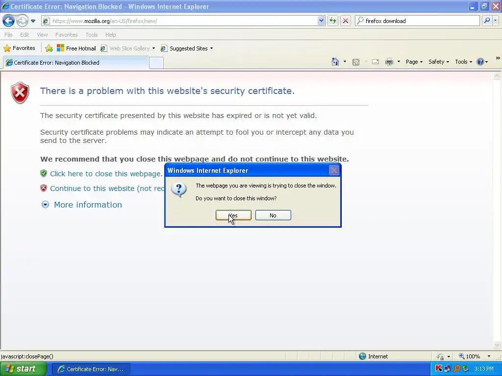Click the Forward navigation arrow
This screenshot has width=502, height=376.
click(22, 21)
